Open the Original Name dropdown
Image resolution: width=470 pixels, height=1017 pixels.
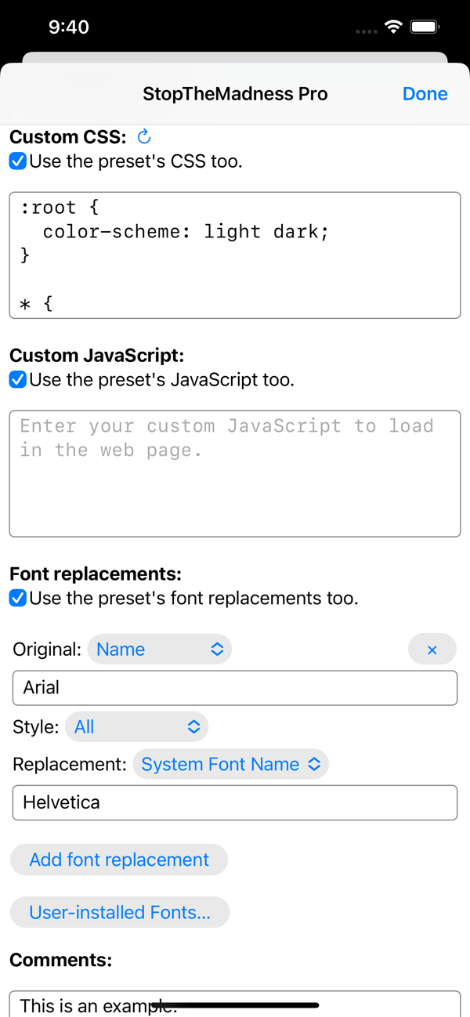[x=159, y=650]
